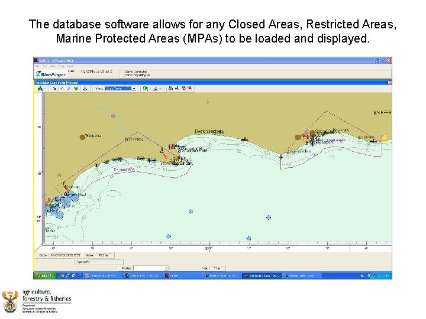Click the green chart layers icon
The height and width of the screenshot is (319, 426).
point(146,89)
